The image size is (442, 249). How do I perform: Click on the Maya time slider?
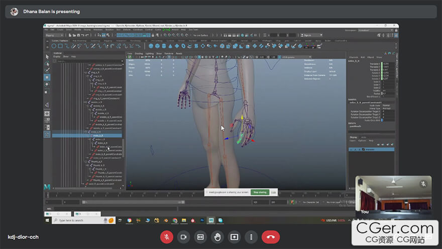point(195,195)
